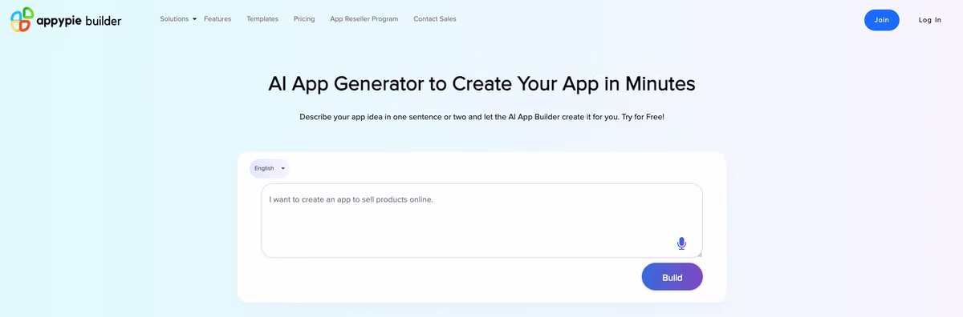Viewport: 963px width, 317px height.
Task: Open the Features page
Action: click(217, 19)
